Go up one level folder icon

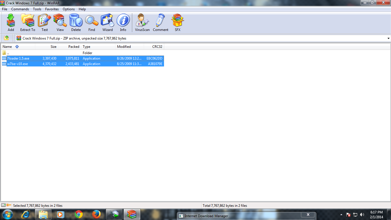(6, 38)
